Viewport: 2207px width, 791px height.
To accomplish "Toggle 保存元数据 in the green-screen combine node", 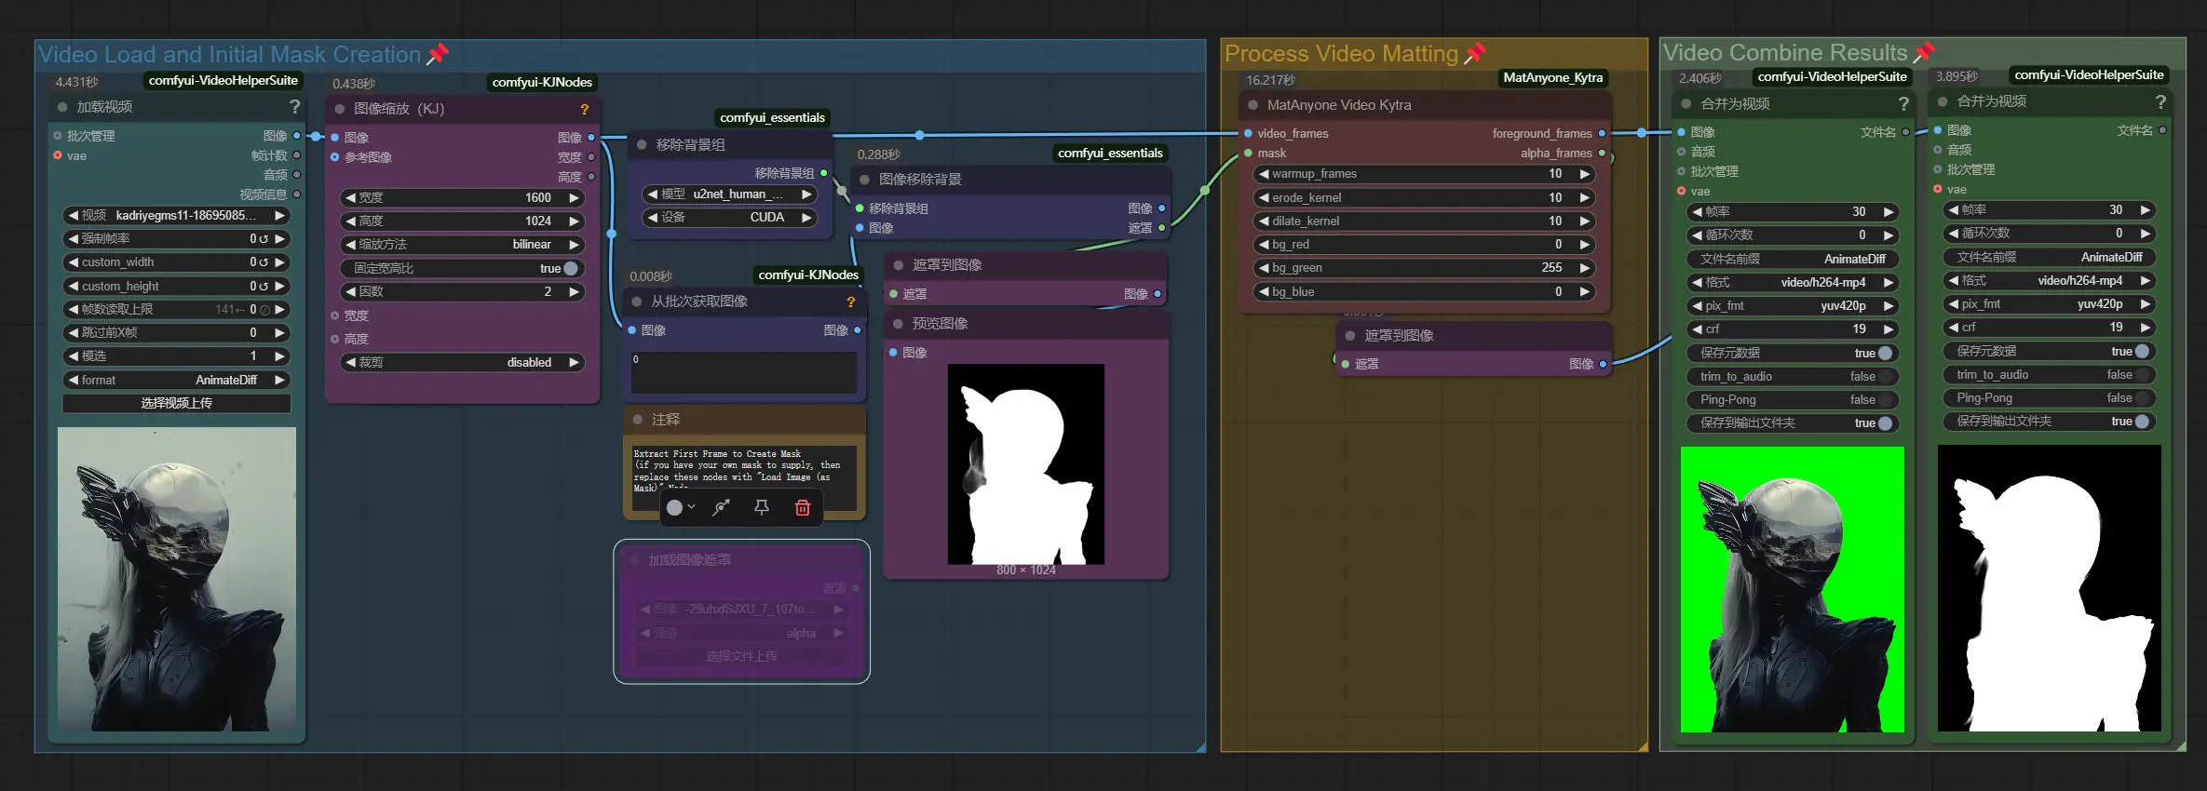I will (x=1794, y=353).
